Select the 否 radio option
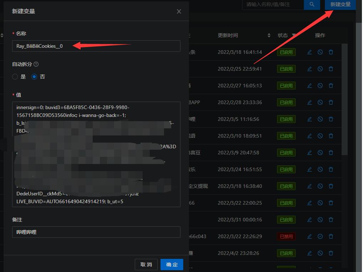 coord(34,77)
